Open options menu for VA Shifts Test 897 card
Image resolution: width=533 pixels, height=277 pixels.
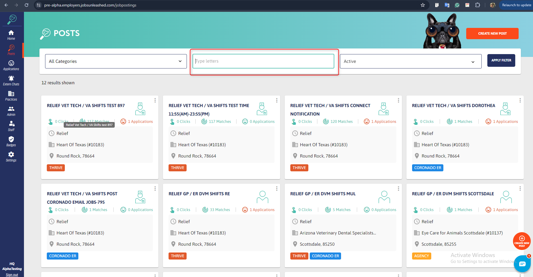pyautogui.click(x=155, y=100)
